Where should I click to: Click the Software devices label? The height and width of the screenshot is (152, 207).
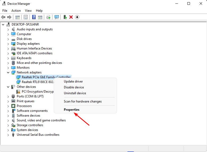pos(28,116)
